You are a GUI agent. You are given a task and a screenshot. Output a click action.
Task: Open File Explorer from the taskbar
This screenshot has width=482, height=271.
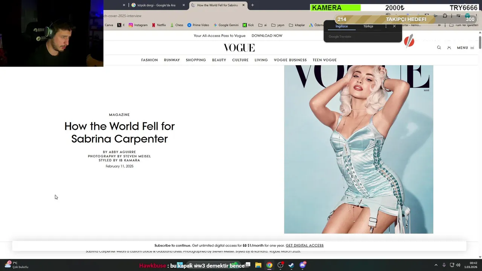(258, 265)
